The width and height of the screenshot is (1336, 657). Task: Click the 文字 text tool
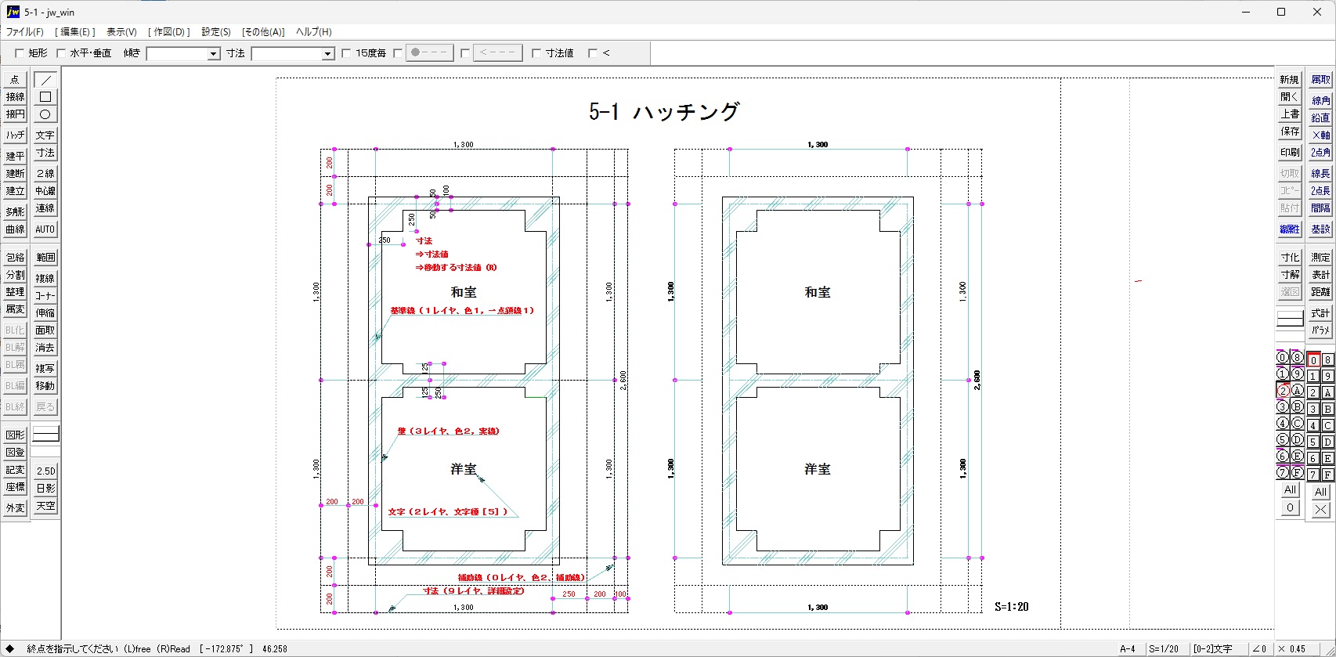click(x=45, y=135)
